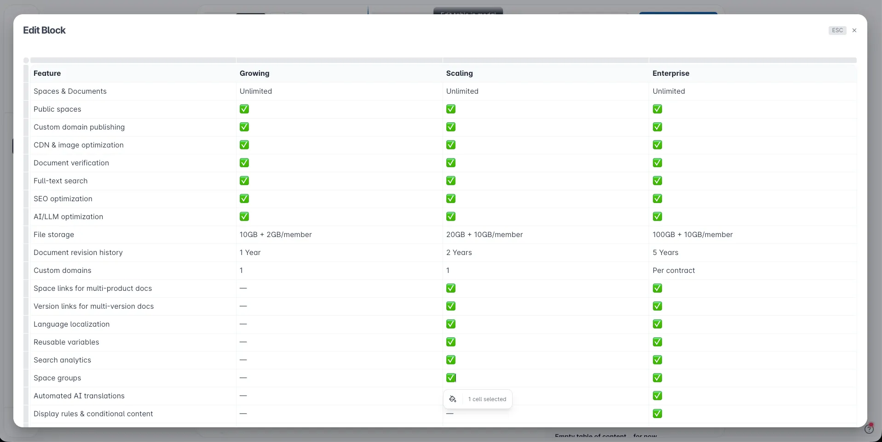Click the '1 cell selected' label
882x442 pixels.
(487, 399)
